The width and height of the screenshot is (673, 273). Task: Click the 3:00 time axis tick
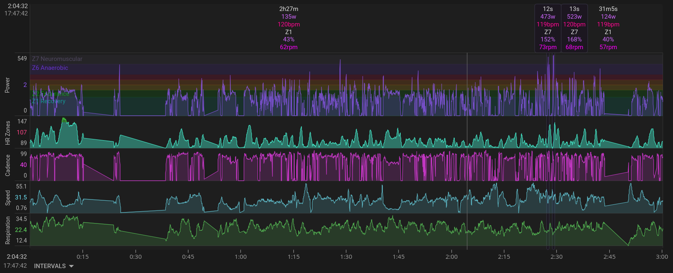pos(662,257)
